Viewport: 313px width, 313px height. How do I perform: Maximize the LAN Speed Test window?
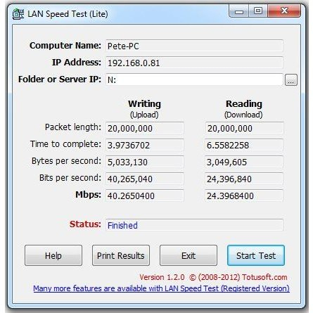[x=258, y=11]
